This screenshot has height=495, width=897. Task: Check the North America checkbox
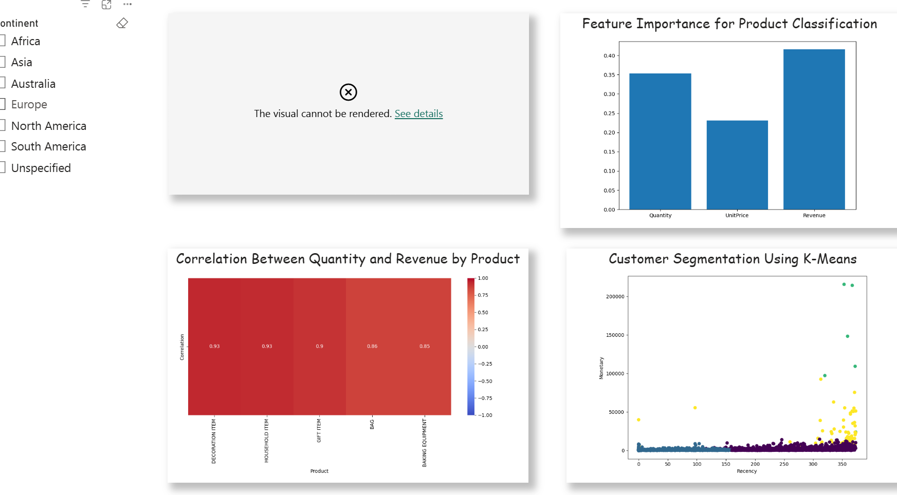coord(2,125)
